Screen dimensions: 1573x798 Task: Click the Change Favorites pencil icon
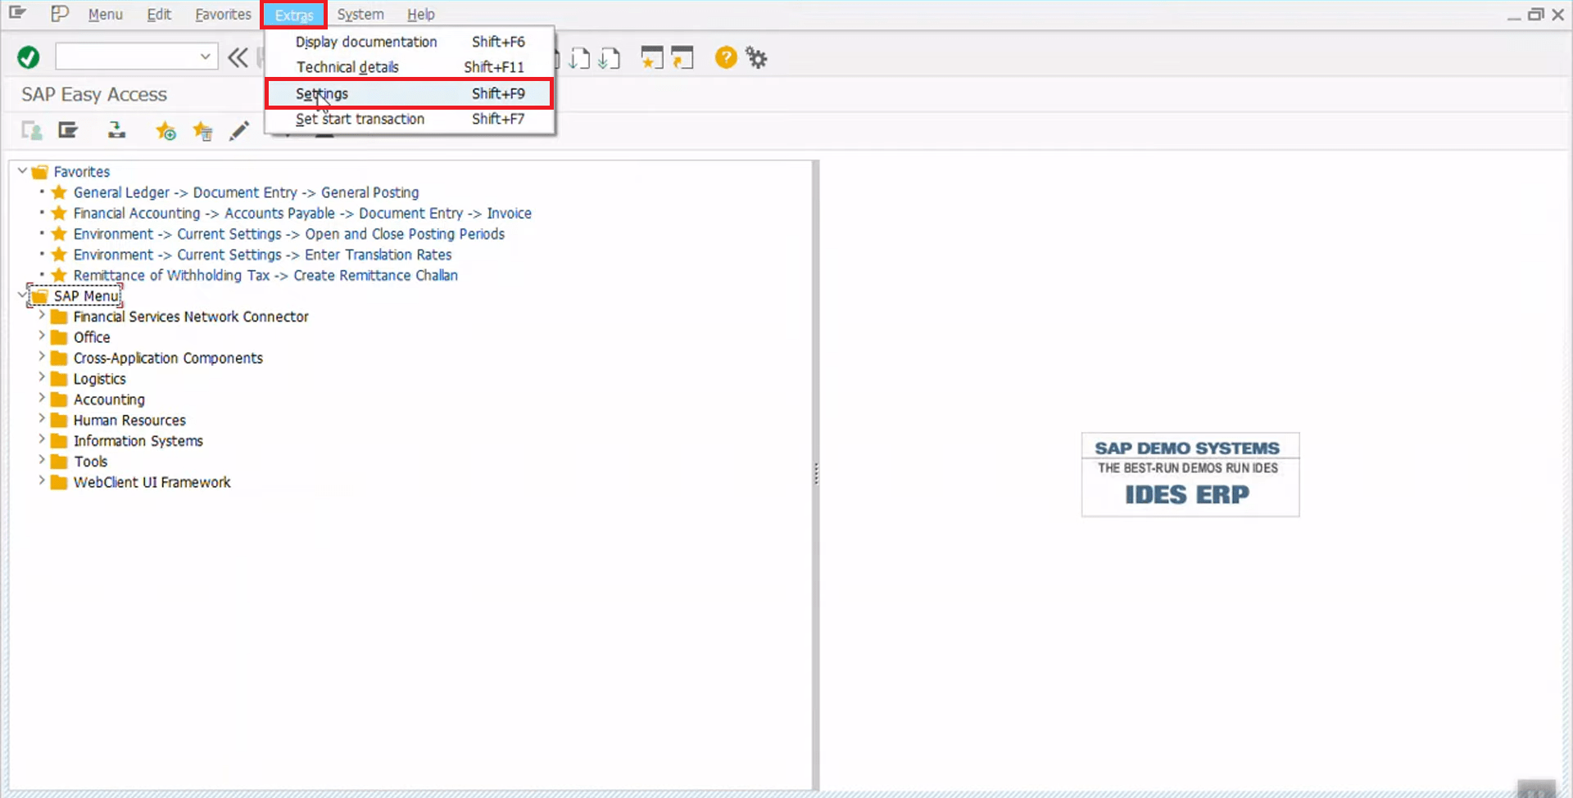coord(238,130)
